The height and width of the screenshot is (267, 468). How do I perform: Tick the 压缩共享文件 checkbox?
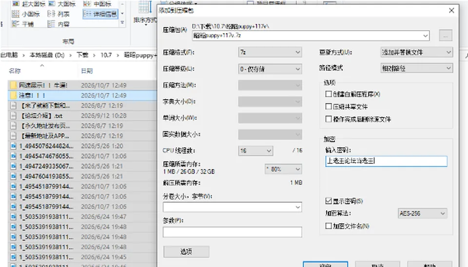(329, 107)
